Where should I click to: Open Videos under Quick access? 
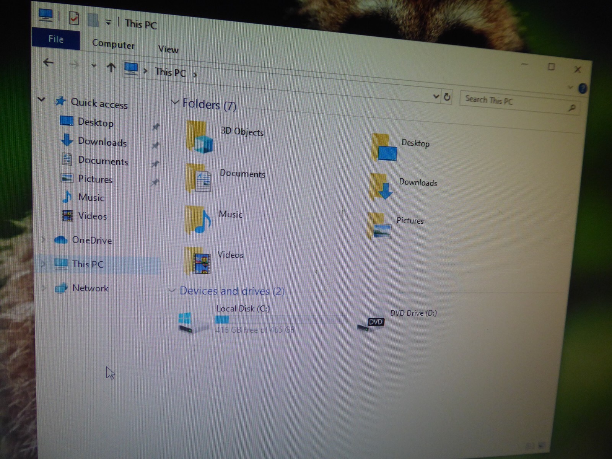click(x=92, y=216)
